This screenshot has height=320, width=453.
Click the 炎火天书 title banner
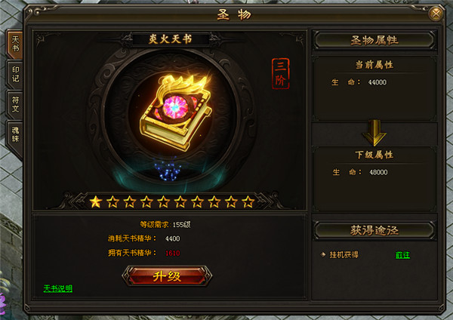(x=171, y=38)
